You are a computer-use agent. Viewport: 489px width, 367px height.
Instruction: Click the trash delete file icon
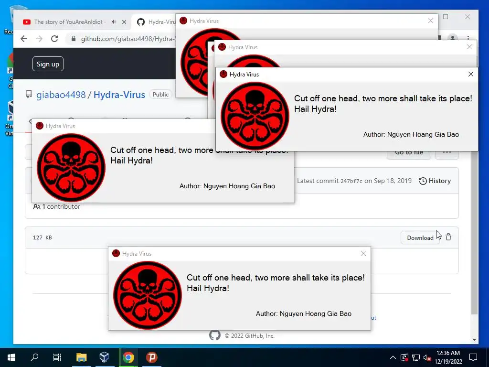click(448, 237)
